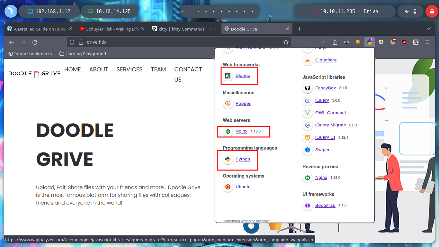The image size is (439, 247).
Task: Open CONTACT US in site navigation
Action: pyautogui.click(x=188, y=74)
